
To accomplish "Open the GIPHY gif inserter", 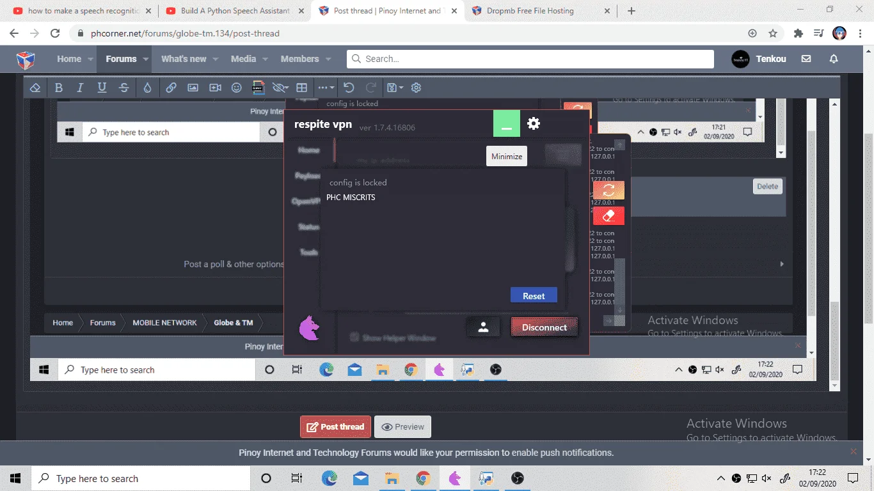I will 258,88.
